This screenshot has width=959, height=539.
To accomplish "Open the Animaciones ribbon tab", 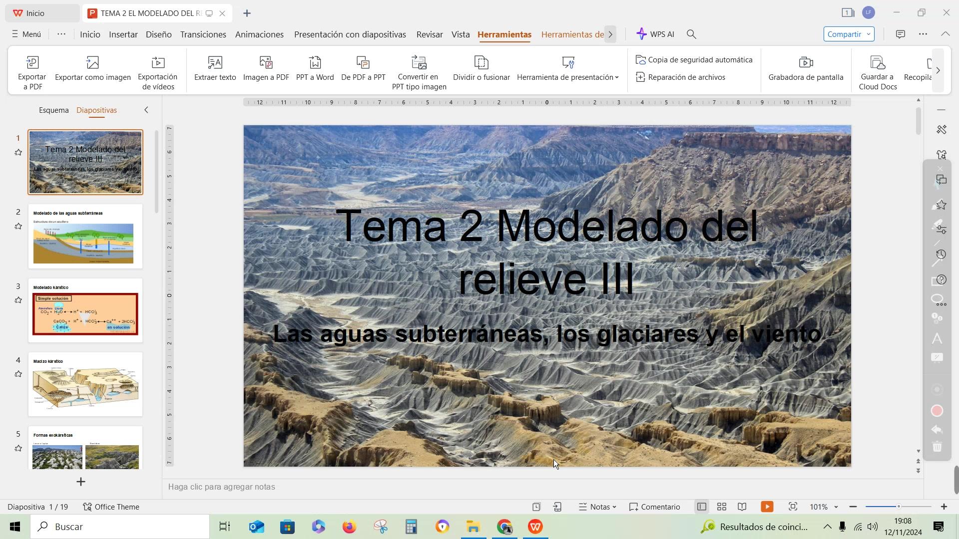I will coord(259,34).
